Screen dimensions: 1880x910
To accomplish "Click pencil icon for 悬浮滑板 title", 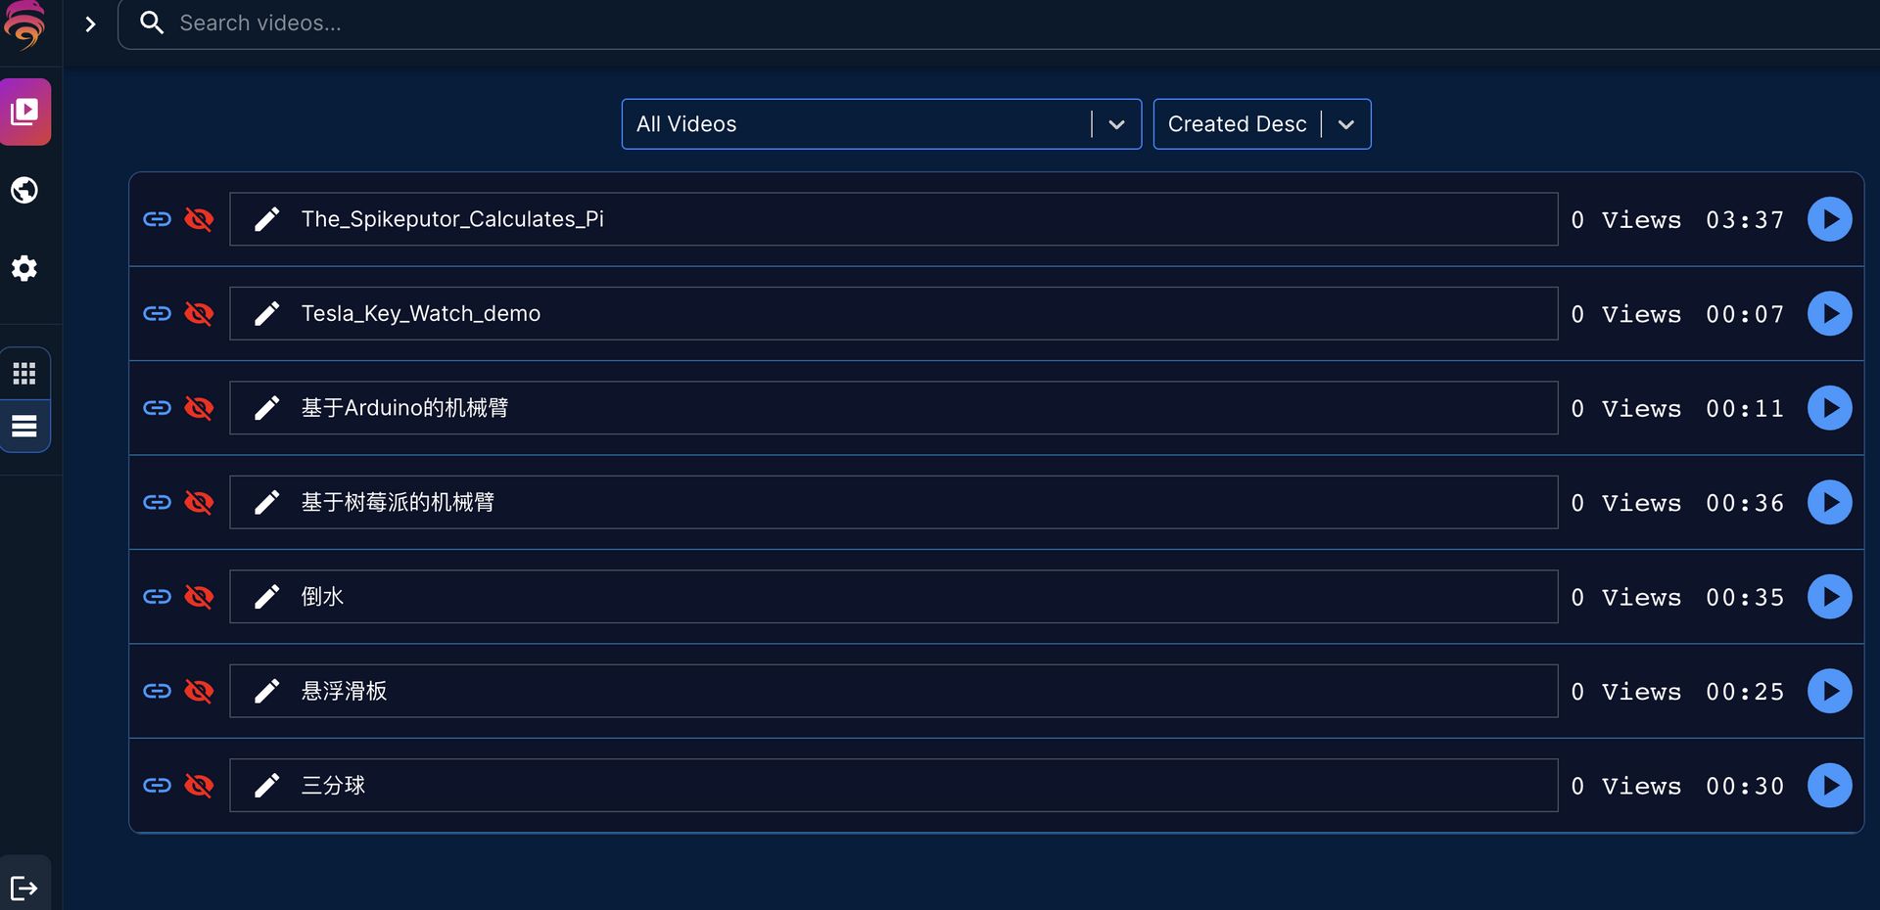I will 266,691.
